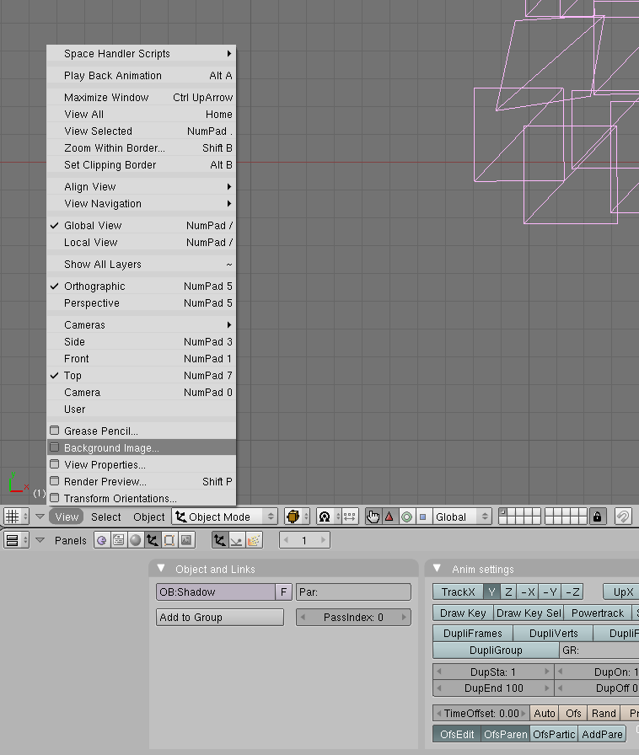Screen dimensions: 639x755
Task: Expand the View Navigation submenu
Action: click(x=141, y=203)
